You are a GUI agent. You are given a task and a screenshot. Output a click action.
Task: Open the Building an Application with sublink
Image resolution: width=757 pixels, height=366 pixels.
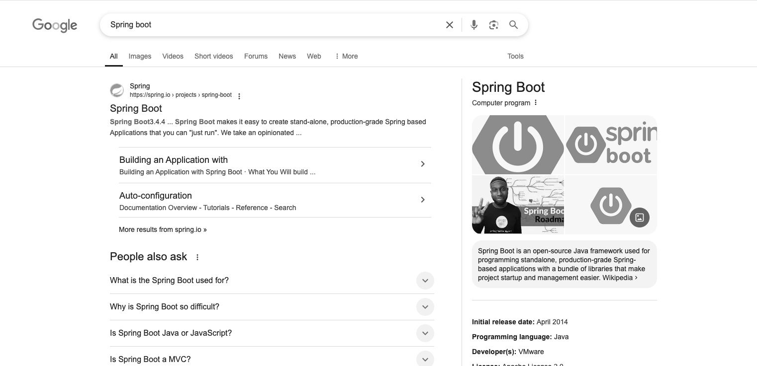tap(174, 160)
